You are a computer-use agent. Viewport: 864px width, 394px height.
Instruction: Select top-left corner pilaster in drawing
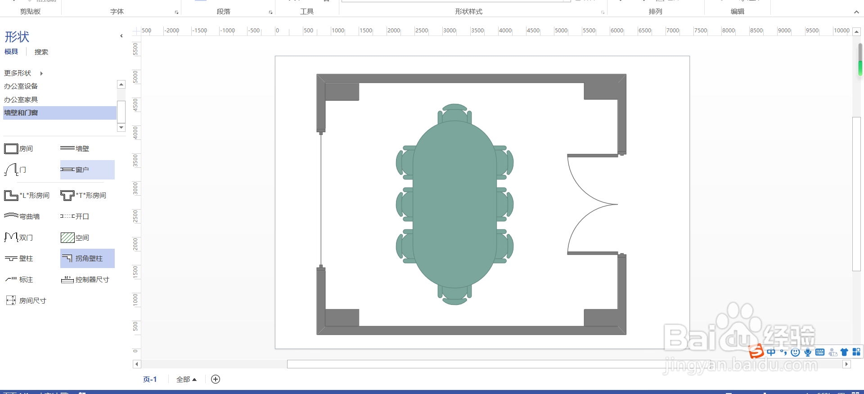click(341, 91)
